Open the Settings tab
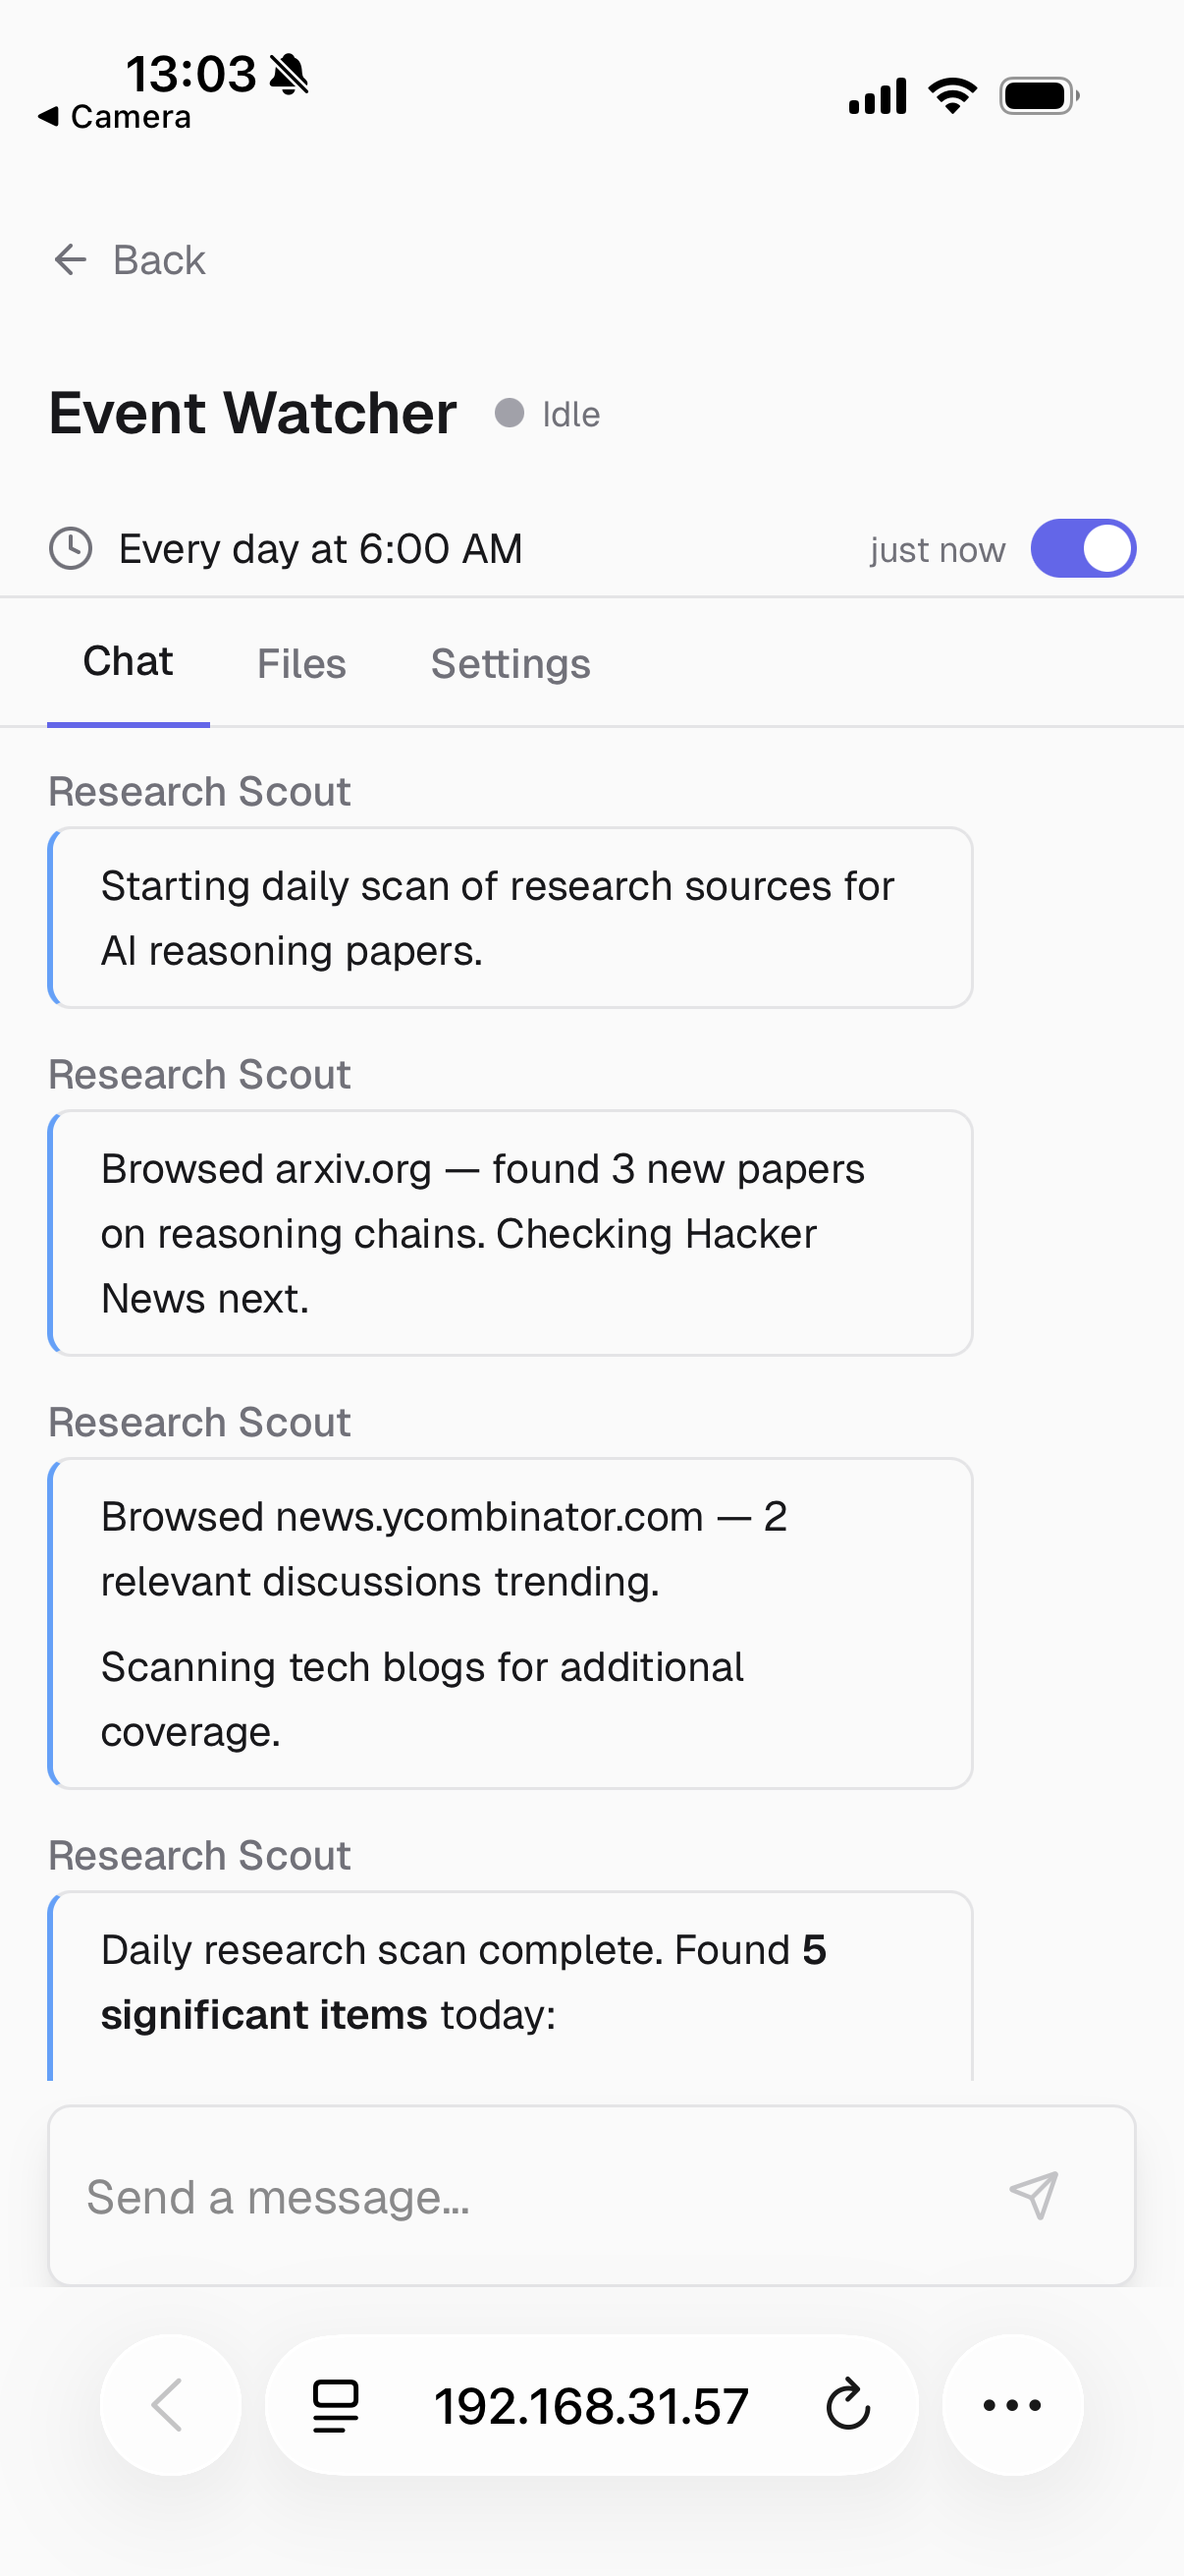The width and height of the screenshot is (1184, 2576). coord(511,662)
